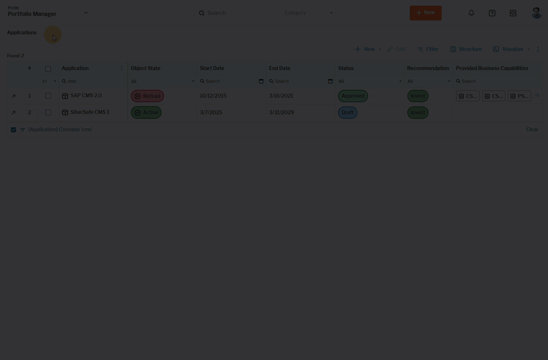Open the bookmarks pocket icon

coord(513,13)
